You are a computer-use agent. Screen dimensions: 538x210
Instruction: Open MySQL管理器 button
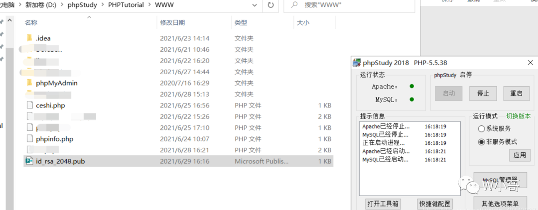(500, 180)
